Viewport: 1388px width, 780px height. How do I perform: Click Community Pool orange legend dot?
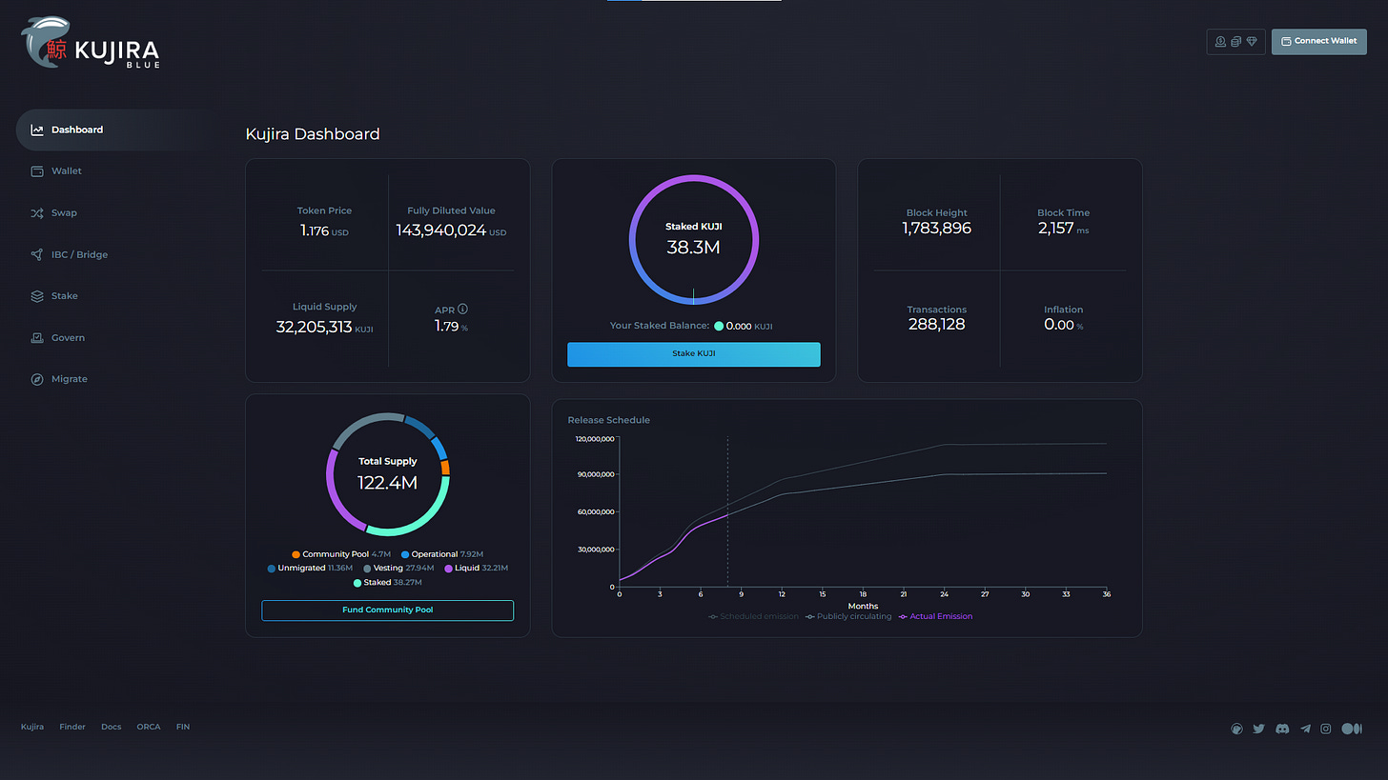(296, 554)
